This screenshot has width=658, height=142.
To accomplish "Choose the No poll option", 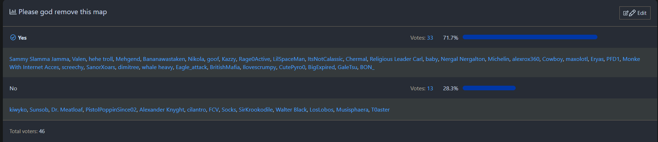I will (13, 89).
